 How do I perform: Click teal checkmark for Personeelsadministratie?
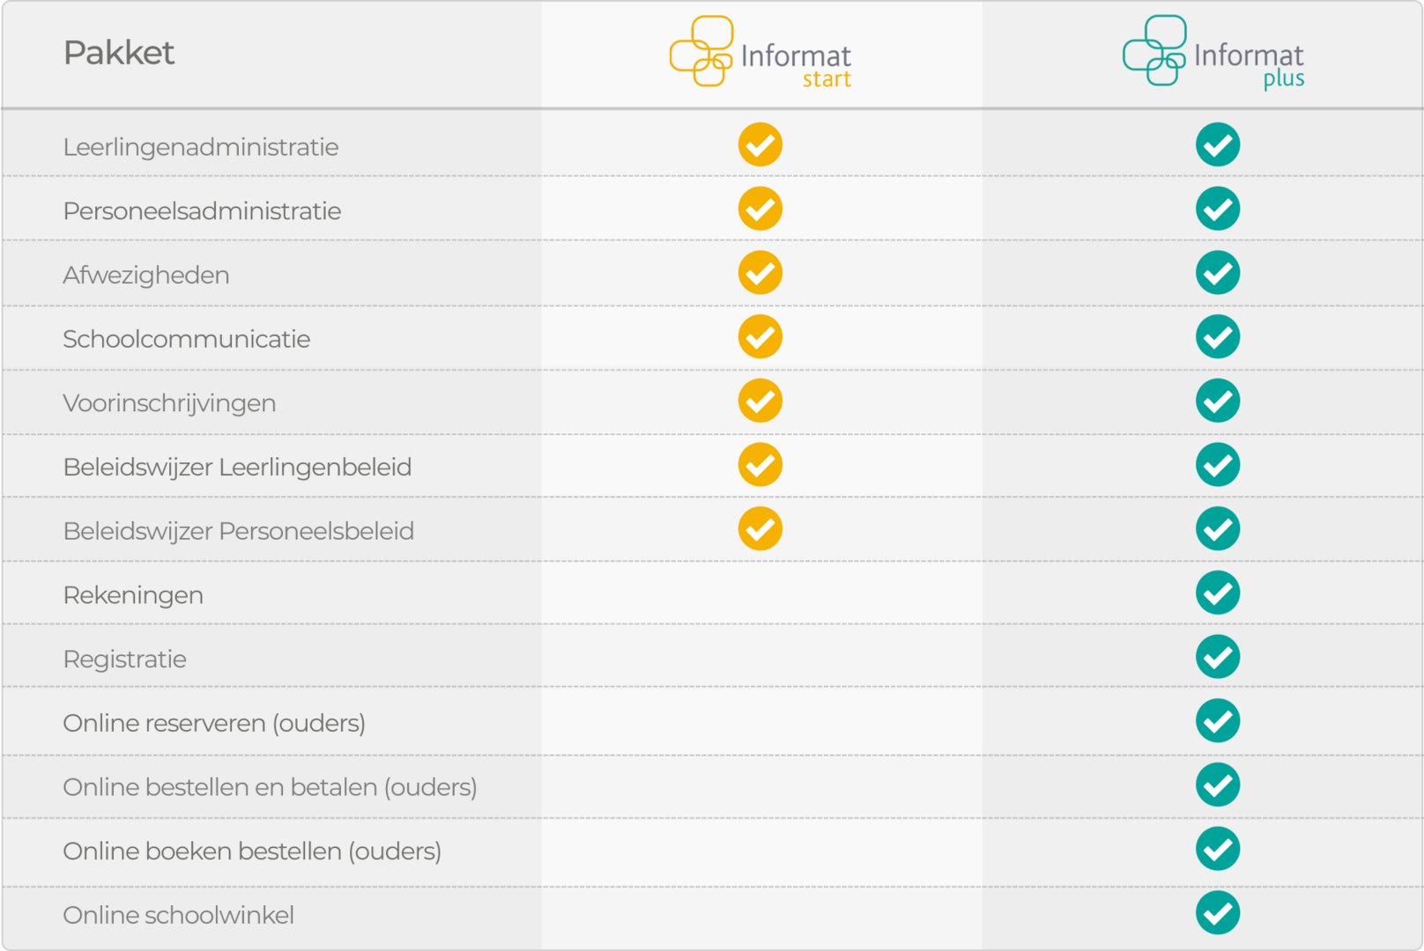1218,209
